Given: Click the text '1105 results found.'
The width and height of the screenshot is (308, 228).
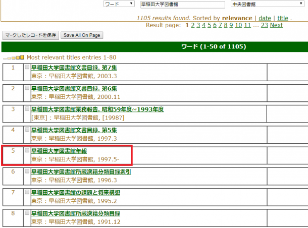Looking at the screenshot, I should click(x=164, y=18).
